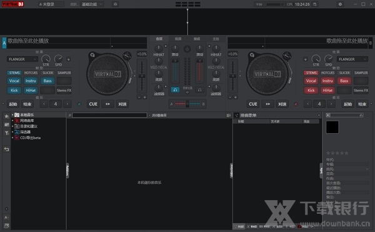The height and width of the screenshot is (232, 375).
Task: Click pitch plus button on deck B
Action: click(x=236, y=98)
